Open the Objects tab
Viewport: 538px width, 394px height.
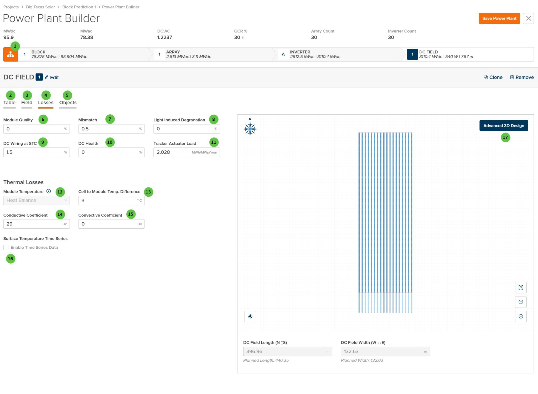tap(68, 103)
